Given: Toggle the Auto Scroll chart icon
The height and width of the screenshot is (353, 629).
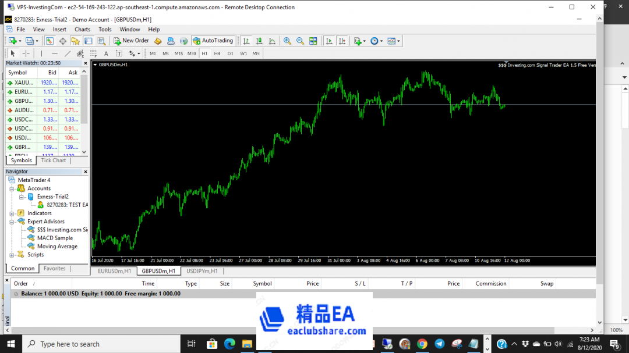Looking at the screenshot, I should coord(329,41).
